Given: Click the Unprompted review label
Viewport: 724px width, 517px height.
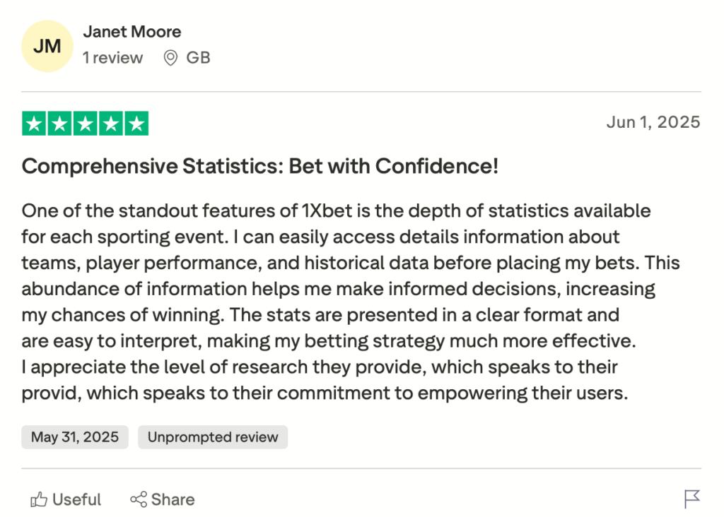Looking at the screenshot, I should (212, 436).
